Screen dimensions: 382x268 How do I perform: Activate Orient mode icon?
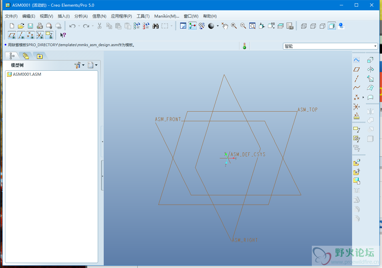tap(201, 26)
